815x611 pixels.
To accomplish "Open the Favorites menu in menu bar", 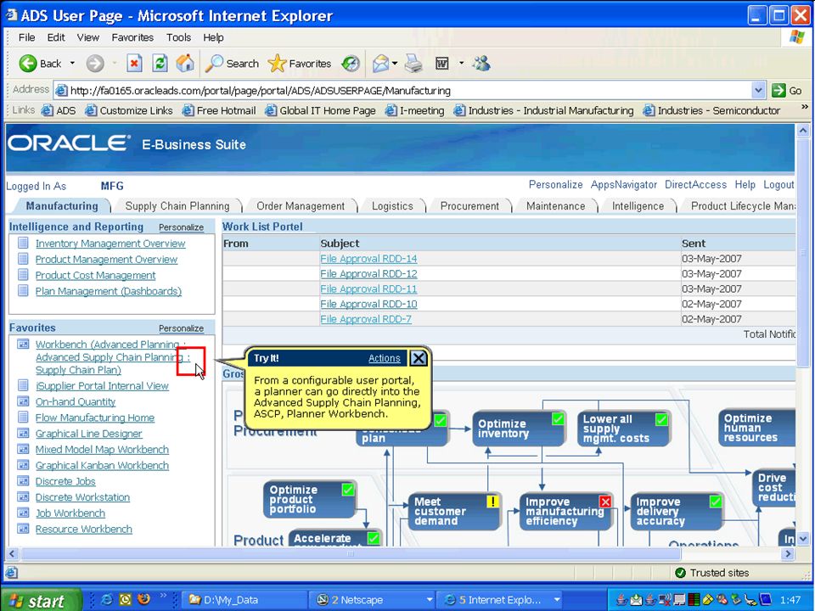I will (132, 37).
